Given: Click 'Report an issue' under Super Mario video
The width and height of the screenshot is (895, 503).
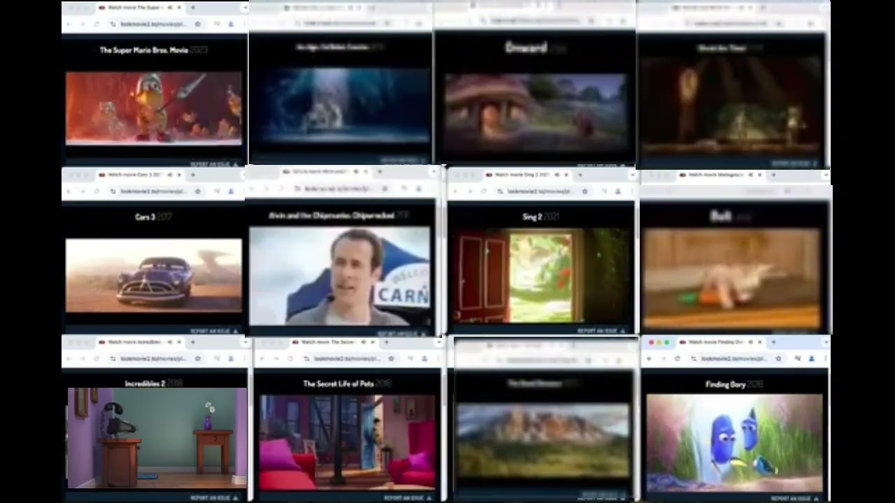Looking at the screenshot, I should click(214, 164).
